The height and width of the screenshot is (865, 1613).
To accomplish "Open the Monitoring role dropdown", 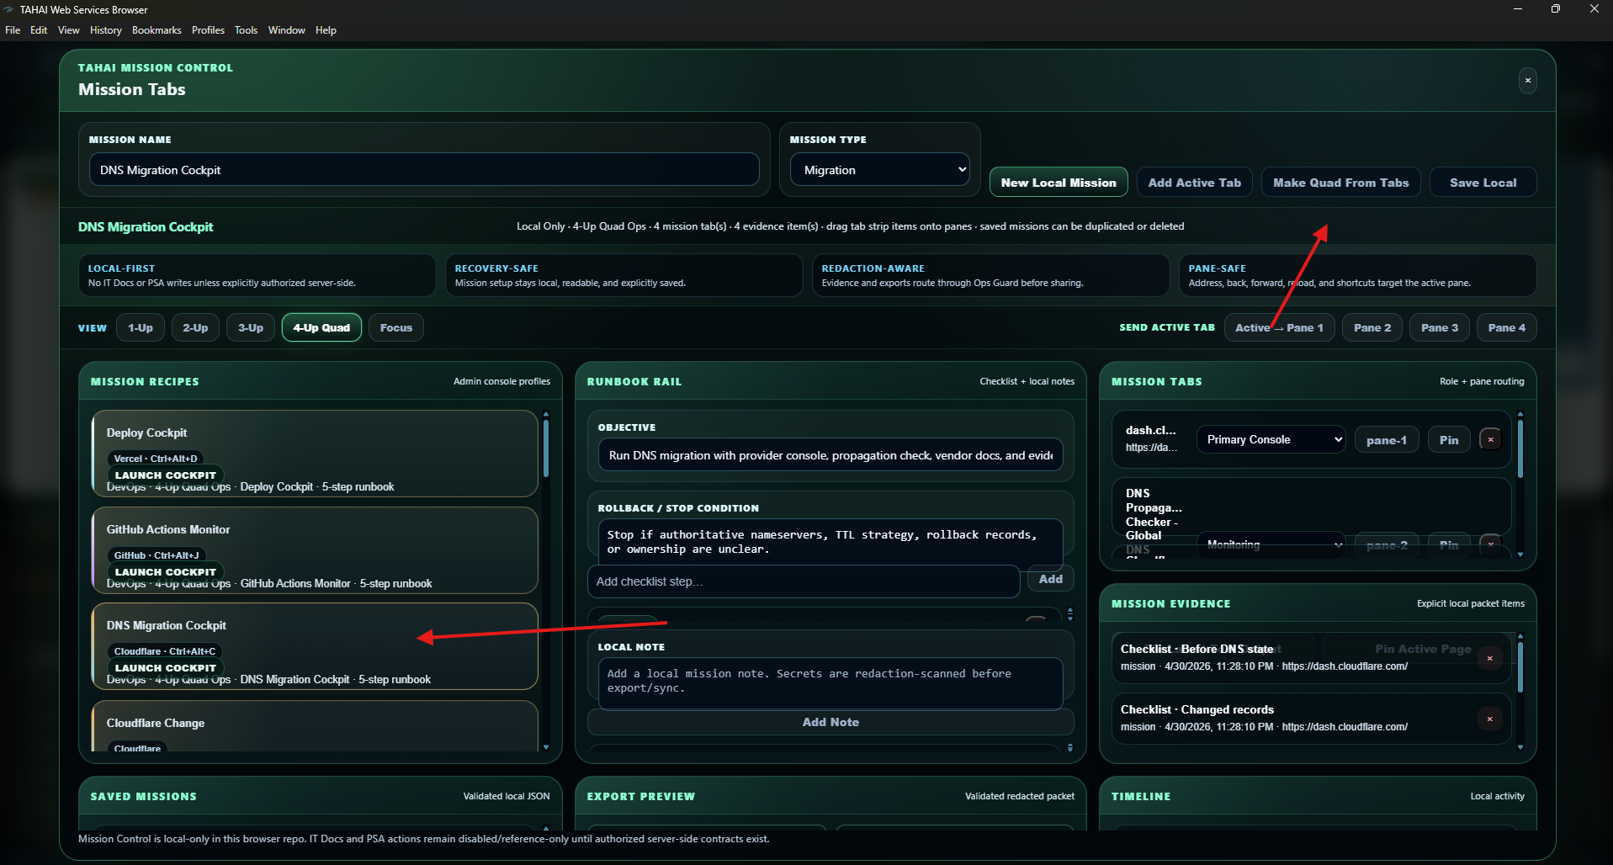I will coord(1271,544).
